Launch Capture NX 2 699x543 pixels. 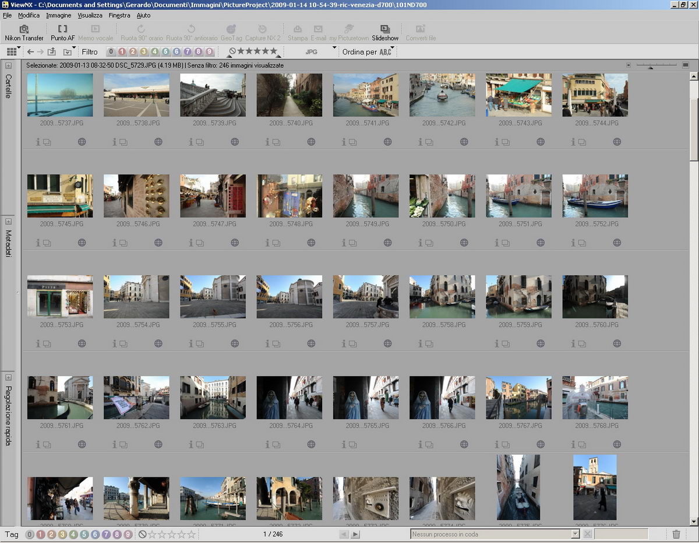click(263, 33)
